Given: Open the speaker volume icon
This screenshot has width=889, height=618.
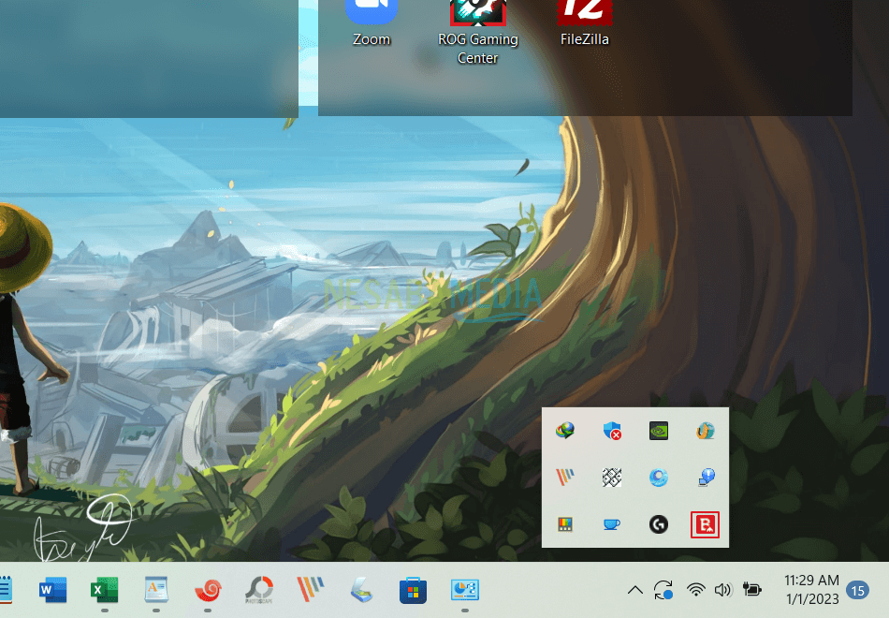Looking at the screenshot, I should tap(722, 590).
